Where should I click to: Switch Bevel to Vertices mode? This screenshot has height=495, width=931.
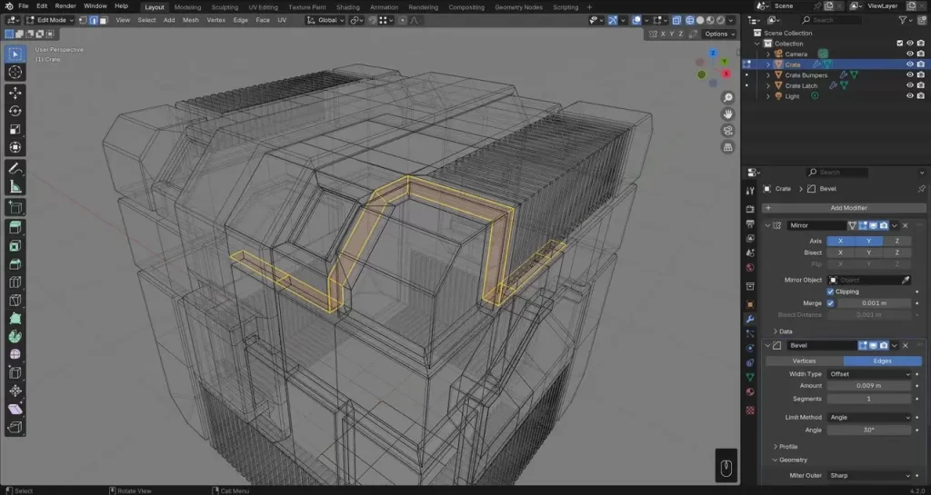(x=804, y=361)
